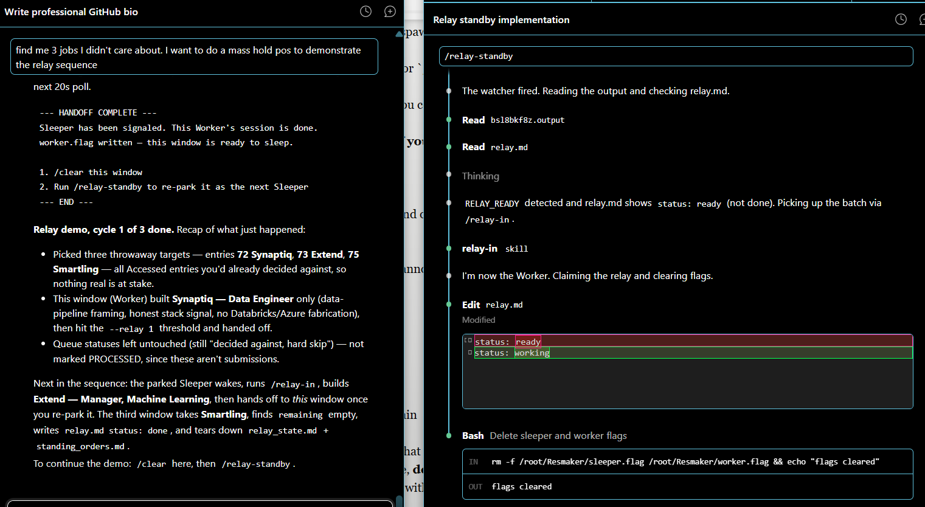Click the 'Picked three throwaway targets' bullet
Screen dimensions: 925x507
point(206,269)
